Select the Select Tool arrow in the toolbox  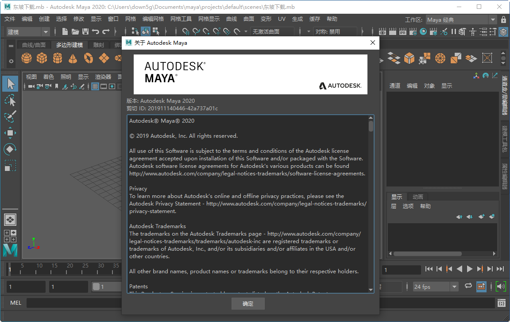10,83
